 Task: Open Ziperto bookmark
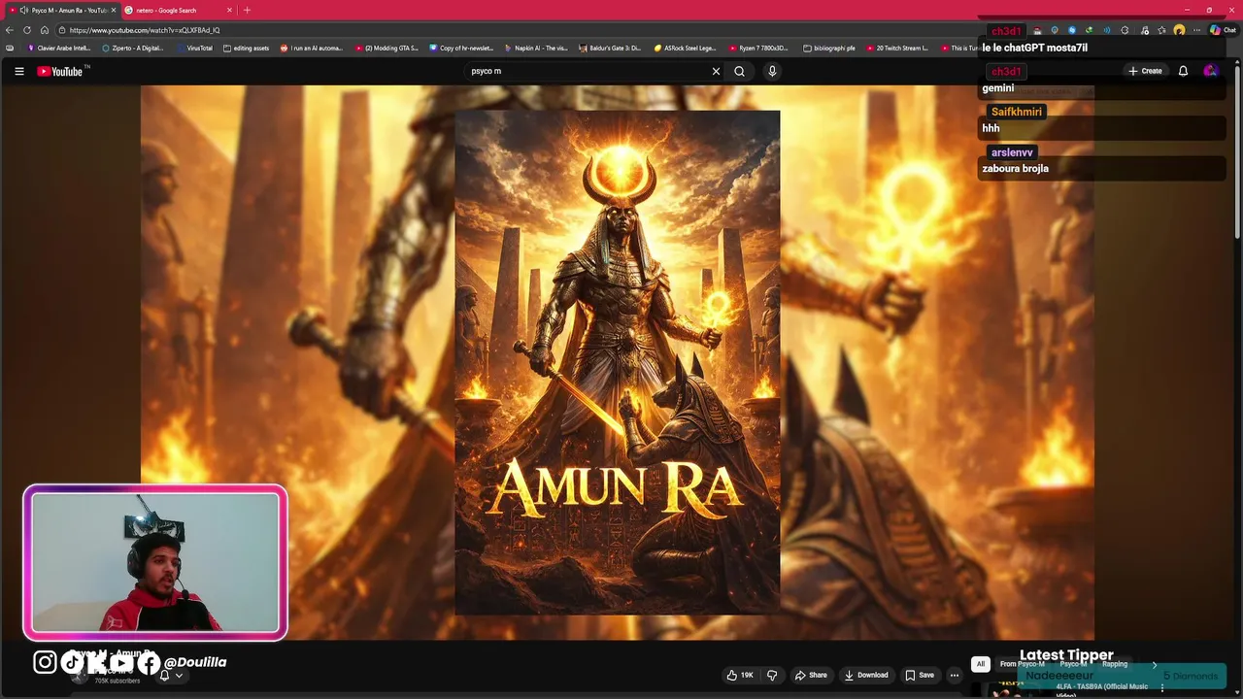point(133,48)
